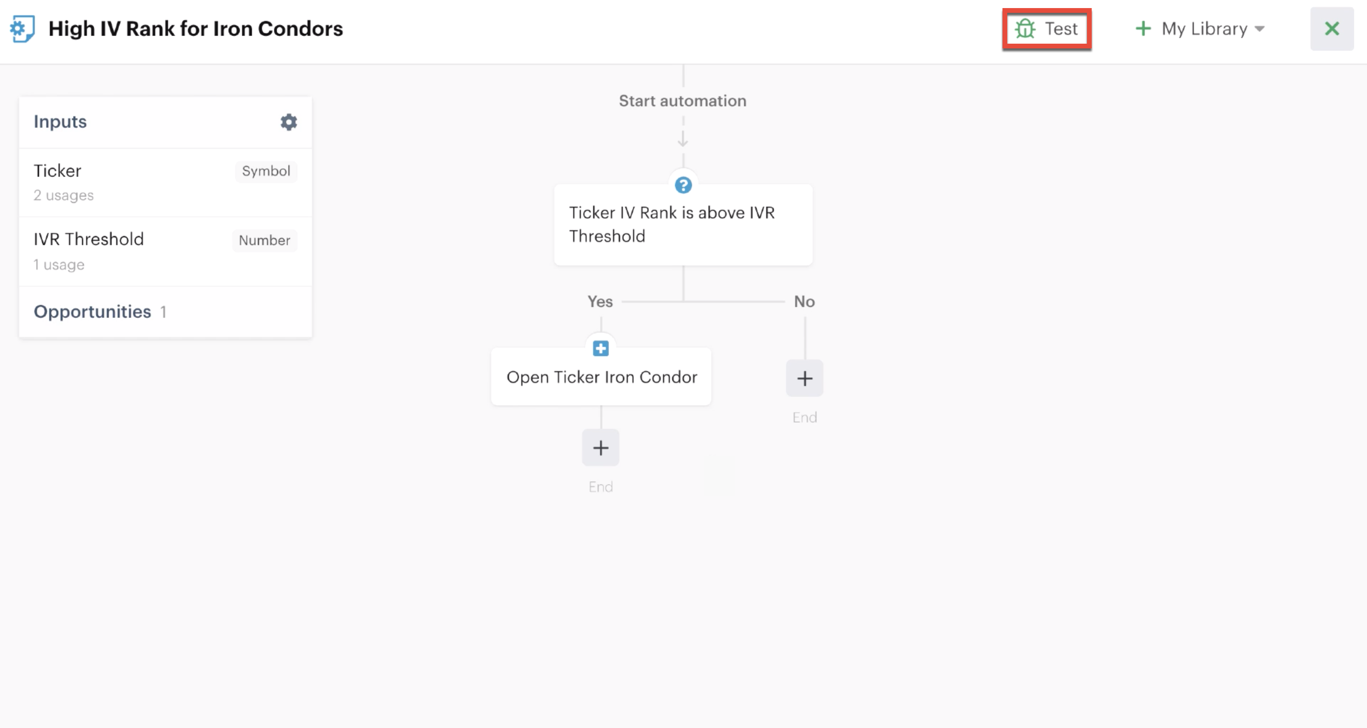Add step below Open Ticker Iron Condor

point(600,448)
